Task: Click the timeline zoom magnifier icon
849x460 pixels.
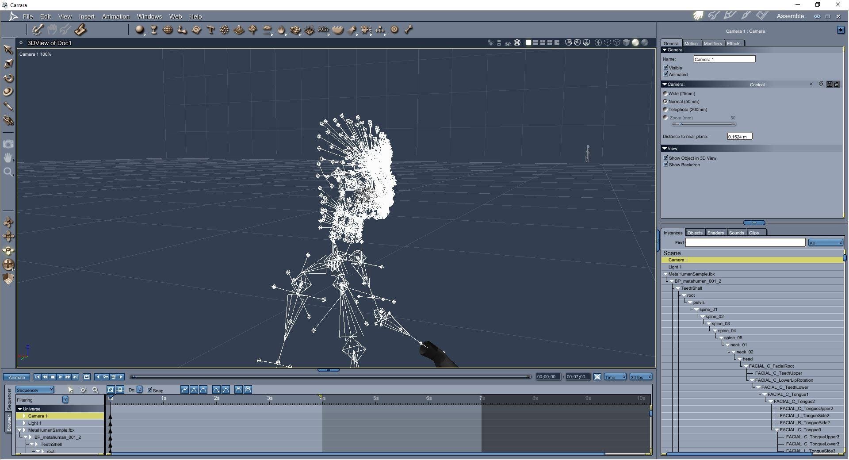Action: click(95, 390)
